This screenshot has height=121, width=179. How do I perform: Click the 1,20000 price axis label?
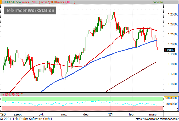[x=173, y=44]
